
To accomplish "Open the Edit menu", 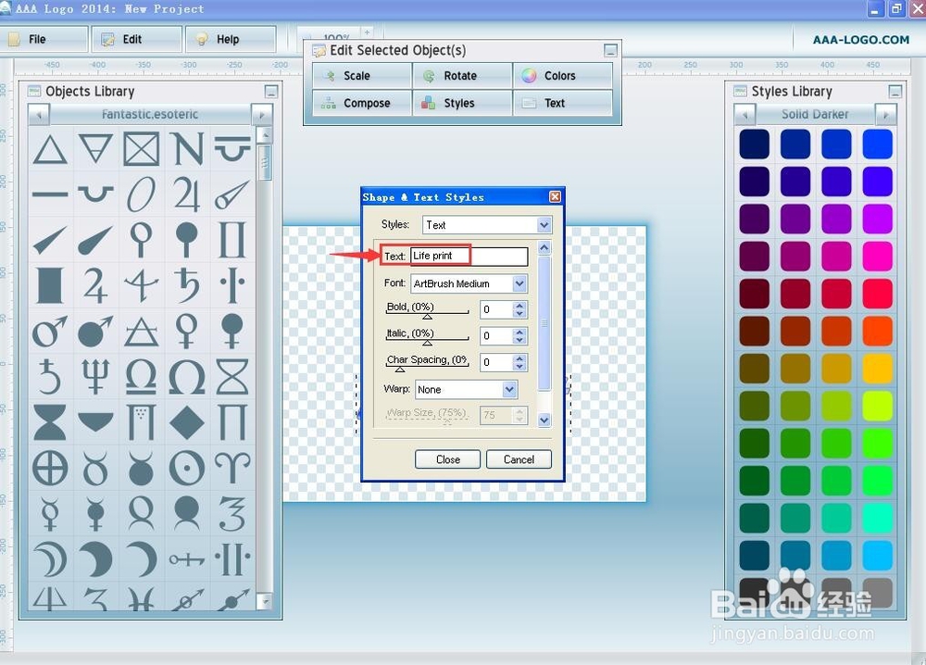I will pos(136,39).
